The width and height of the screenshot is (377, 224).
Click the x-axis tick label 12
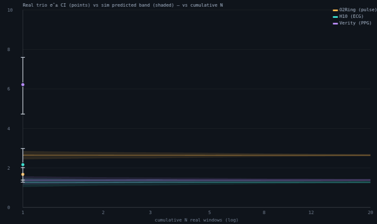(311, 212)
